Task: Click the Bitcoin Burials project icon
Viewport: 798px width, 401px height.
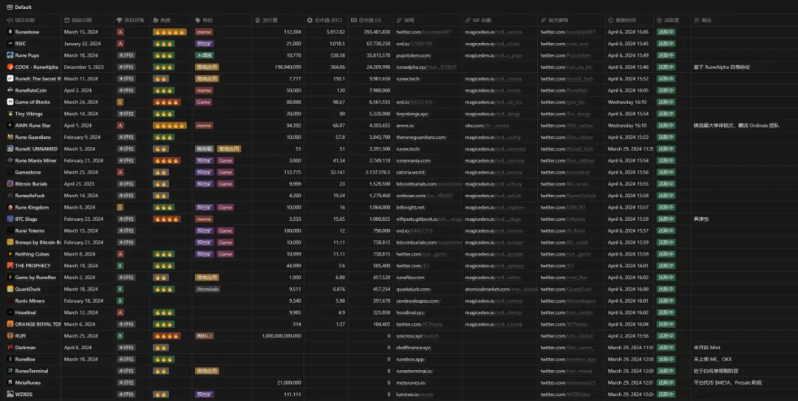Action: point(10,184)
